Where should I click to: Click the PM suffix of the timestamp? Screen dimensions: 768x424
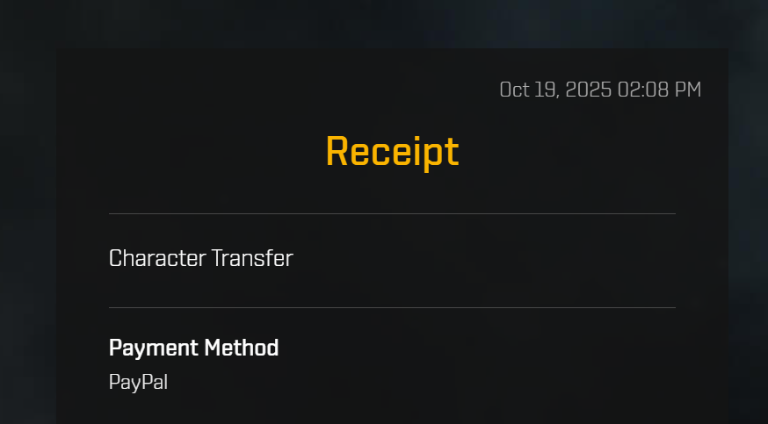(x=688, y=90)
